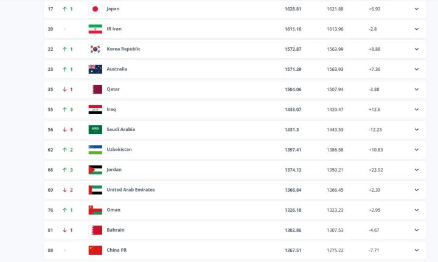
Task: Click the Jordan flag icon
Action: pos(95,170)
